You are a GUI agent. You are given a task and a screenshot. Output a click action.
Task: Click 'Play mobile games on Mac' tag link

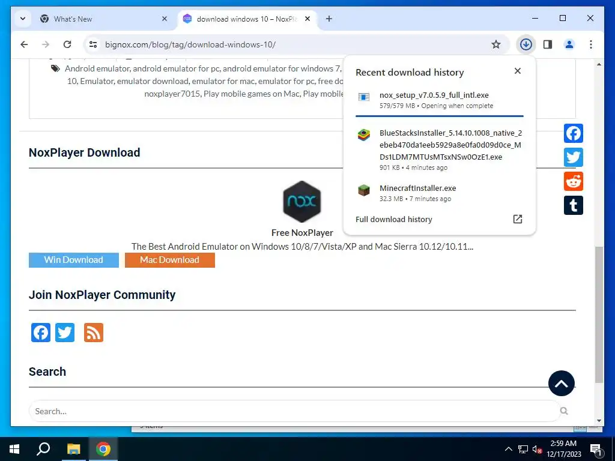252,94
